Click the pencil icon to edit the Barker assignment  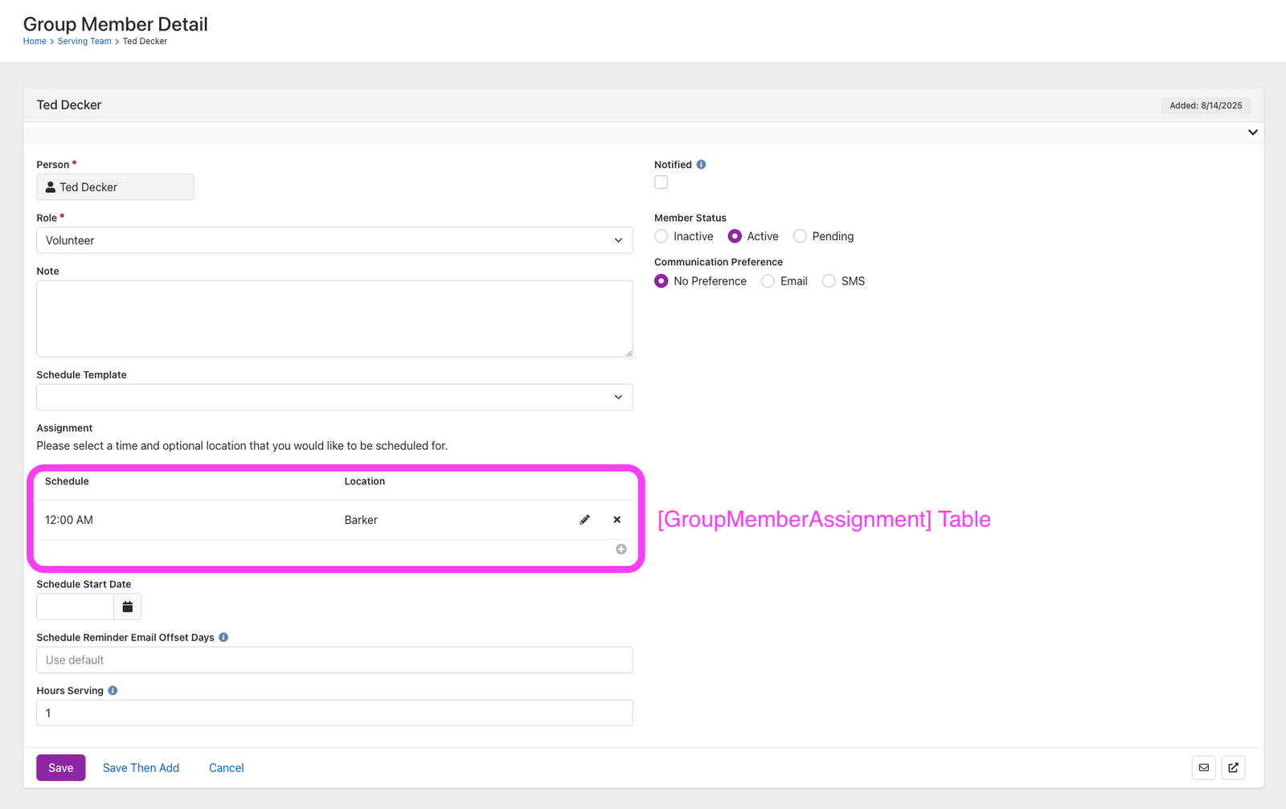coord(584,520)
